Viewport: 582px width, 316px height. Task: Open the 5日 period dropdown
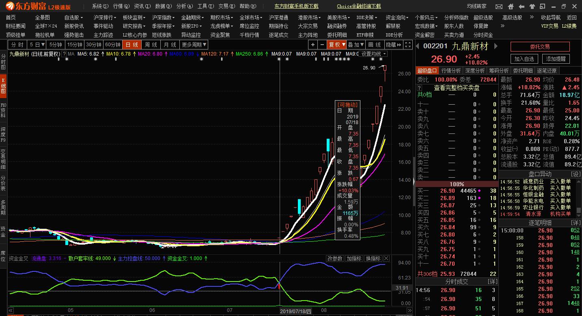pyautogui.click(x=37, y=45)
